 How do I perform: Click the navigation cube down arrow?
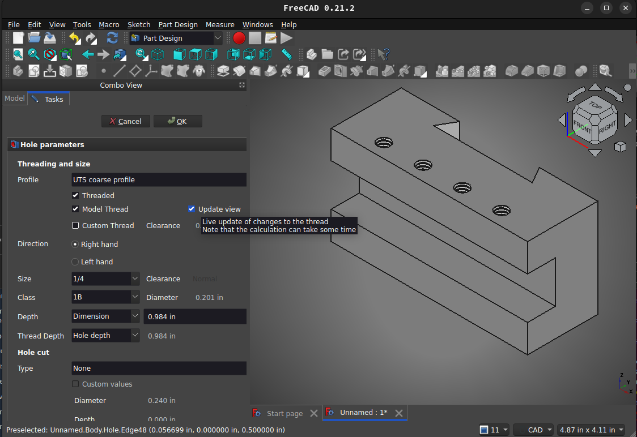point(595,153)
